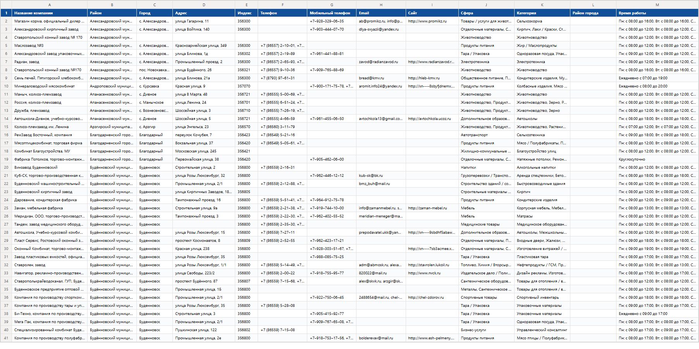
Task: Open link http://chel-zdorov.ru
Action: click(426, 298)
